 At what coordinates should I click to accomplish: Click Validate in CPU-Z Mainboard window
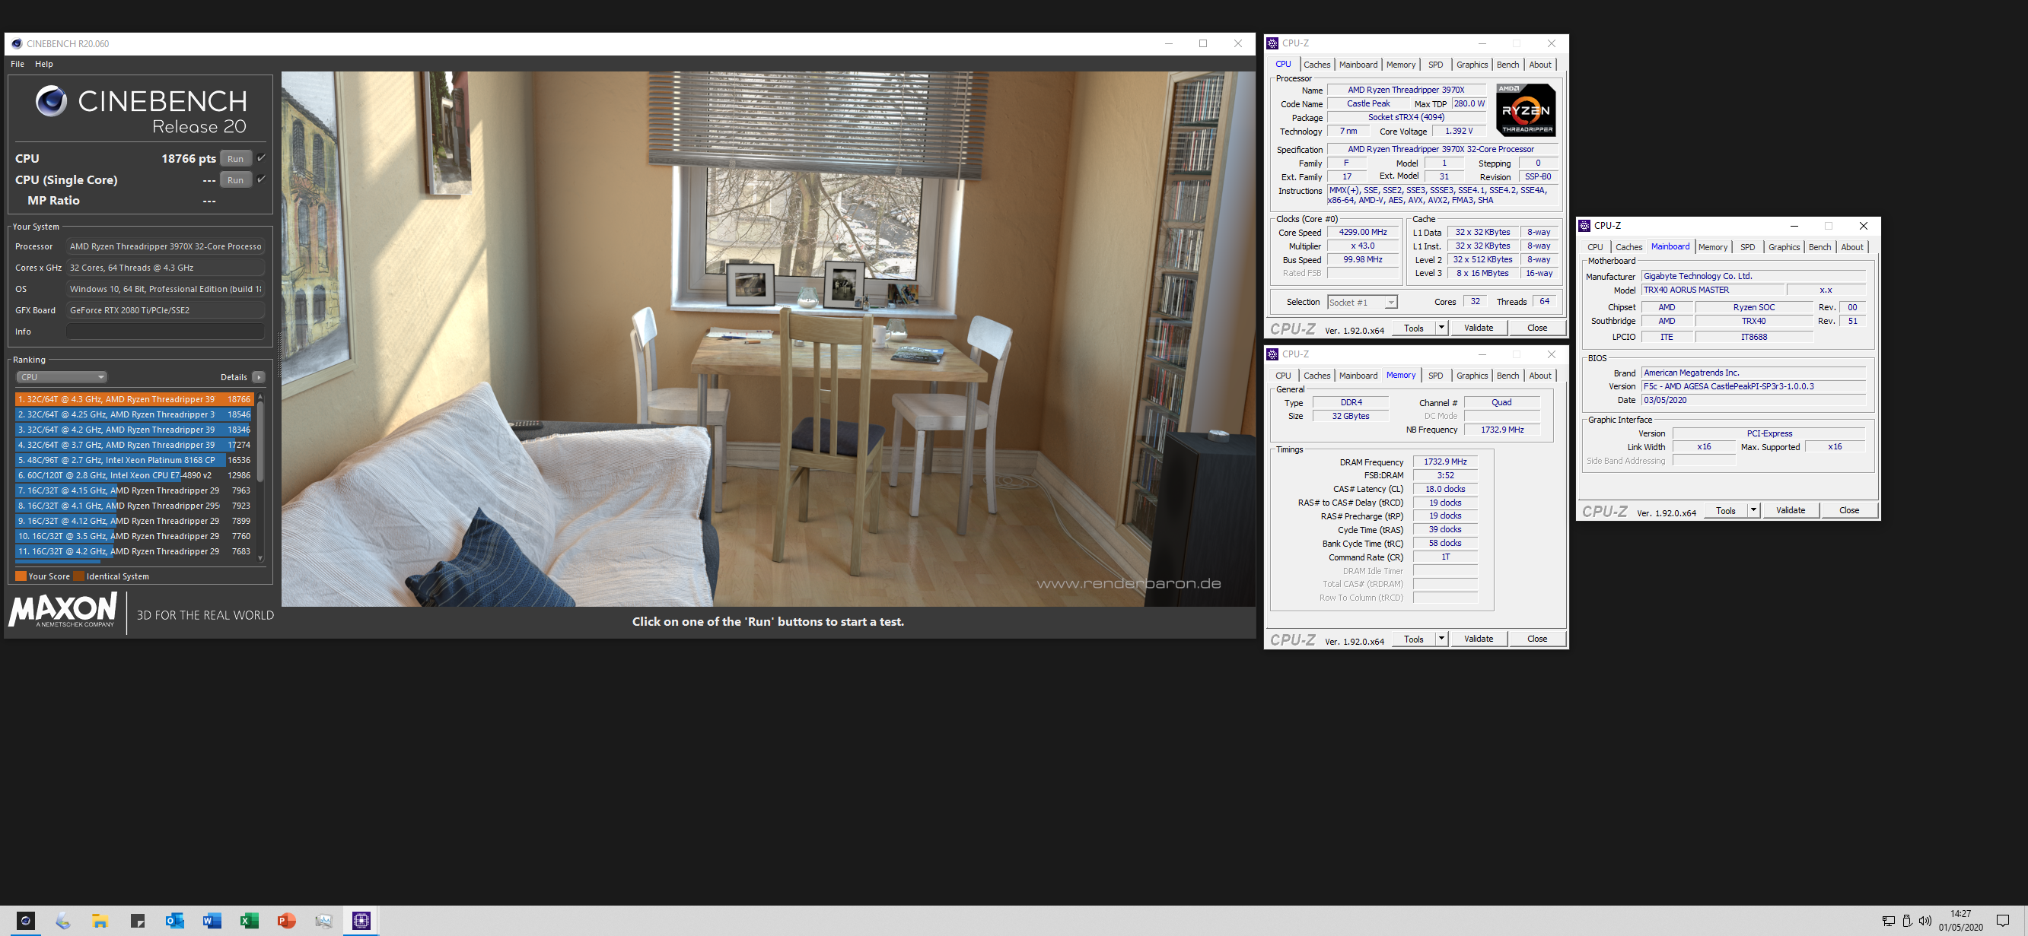[x=1791, y=510]
